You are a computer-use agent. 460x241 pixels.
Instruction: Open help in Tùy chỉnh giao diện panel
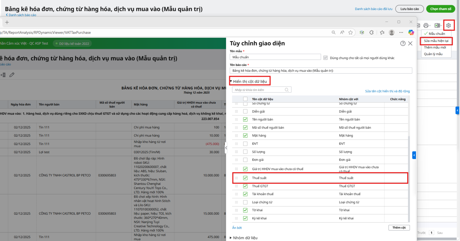pyautogui.click(x=403, y=43)
